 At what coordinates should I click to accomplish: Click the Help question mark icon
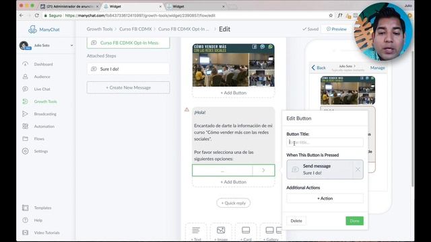coord(26,220)
